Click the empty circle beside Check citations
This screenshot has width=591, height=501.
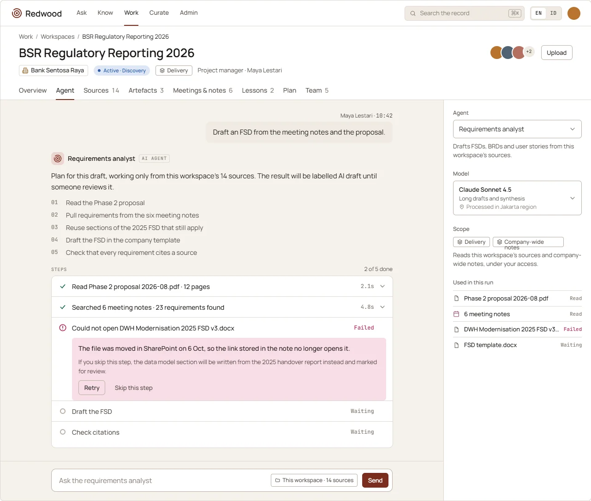point(63,432)
